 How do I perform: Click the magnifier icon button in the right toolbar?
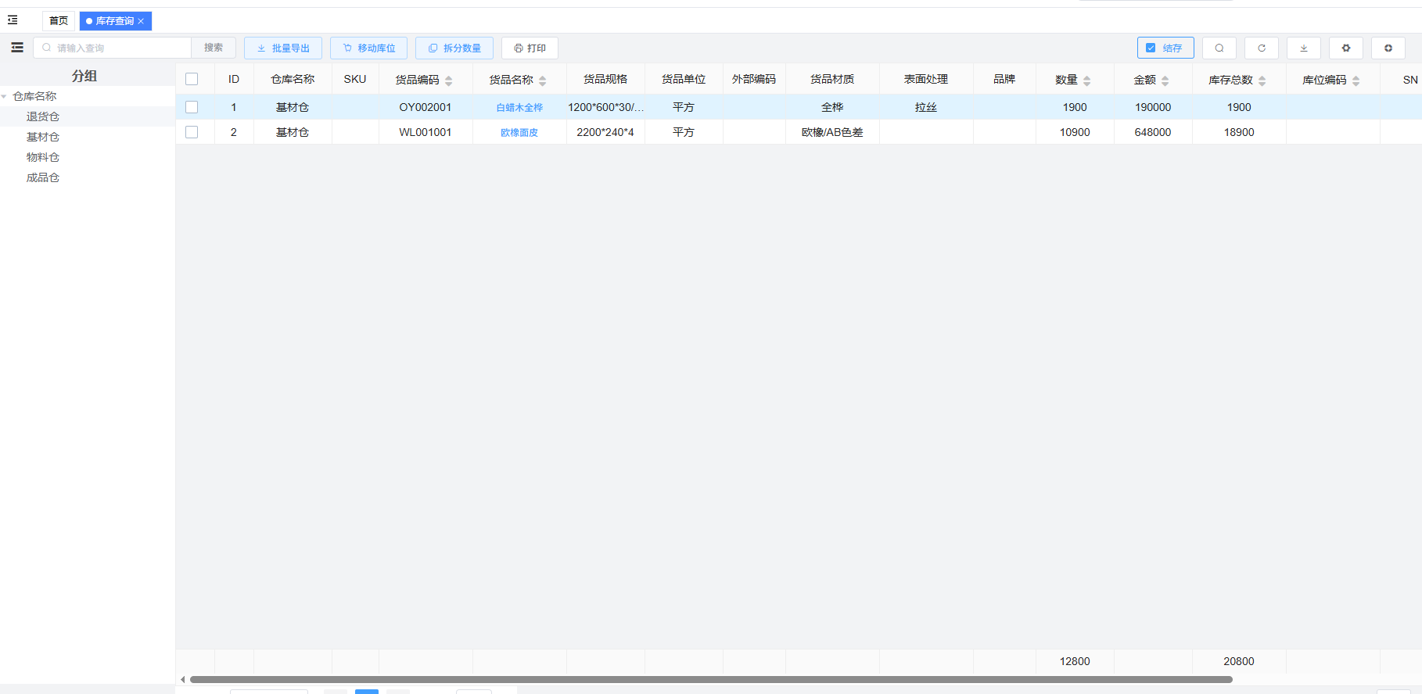(1219, 48)
